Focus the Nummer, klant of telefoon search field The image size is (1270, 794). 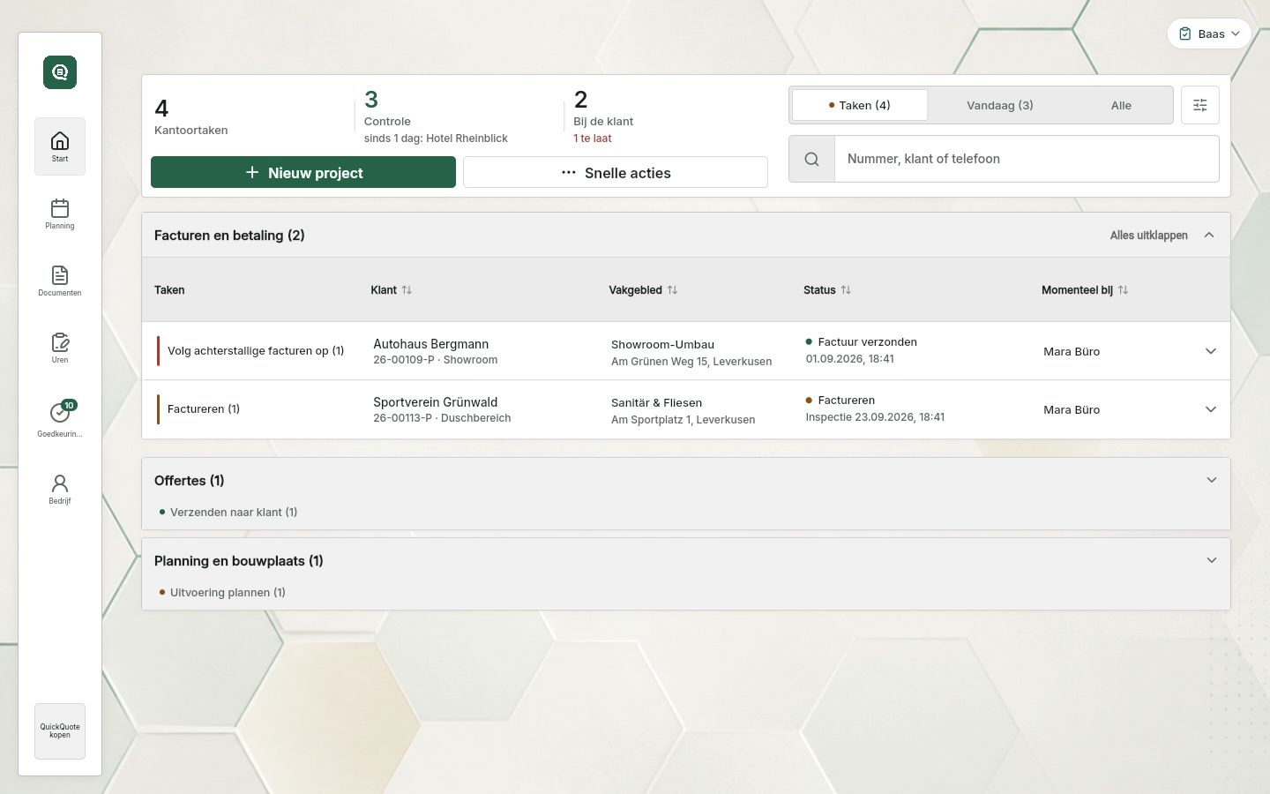click(x=1027, y=159)
